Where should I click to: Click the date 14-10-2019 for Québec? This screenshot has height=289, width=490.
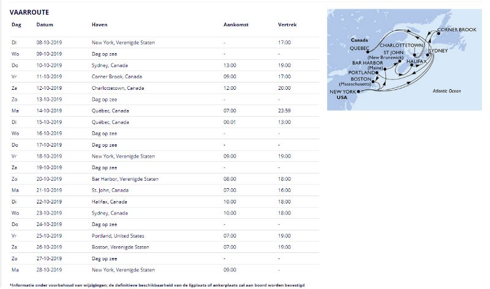[x=49, y=111]
